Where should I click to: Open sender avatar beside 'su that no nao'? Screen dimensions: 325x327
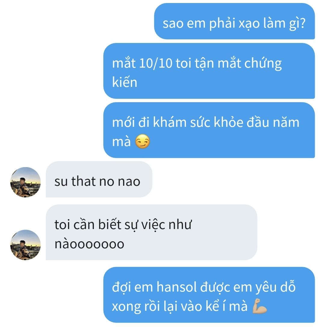pyautogui.click(x=26, y=182)
